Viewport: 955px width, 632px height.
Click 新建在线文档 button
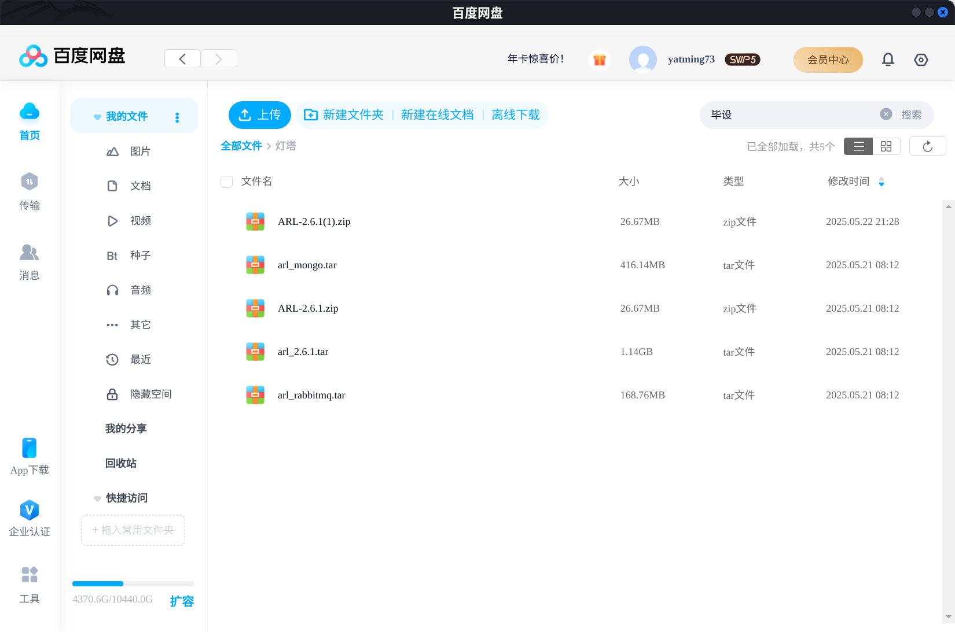click(438, 115)
